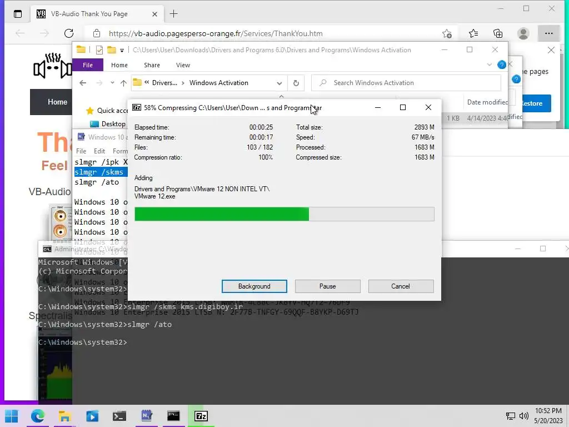Pause the 7-Zip compression
This screenshot has width=569, height=427.
[x=327, y=286]
